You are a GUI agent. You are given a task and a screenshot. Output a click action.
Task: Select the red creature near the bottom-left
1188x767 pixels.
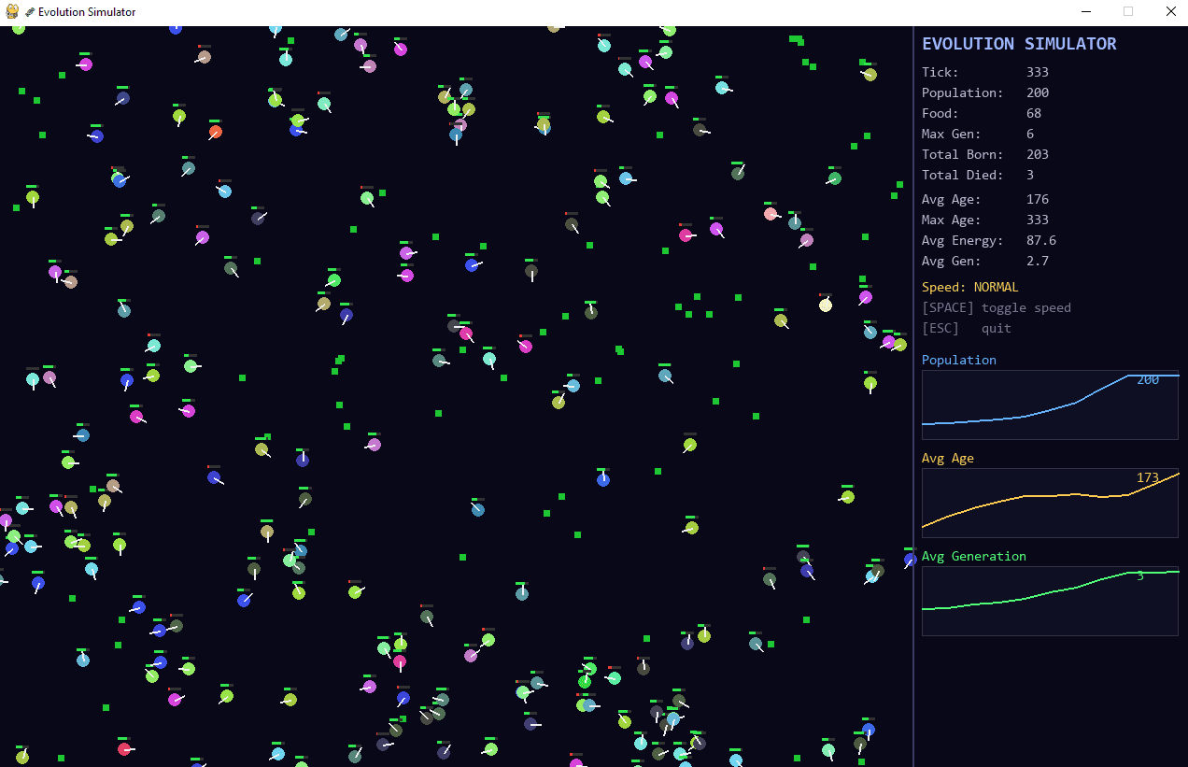point(124,748)
